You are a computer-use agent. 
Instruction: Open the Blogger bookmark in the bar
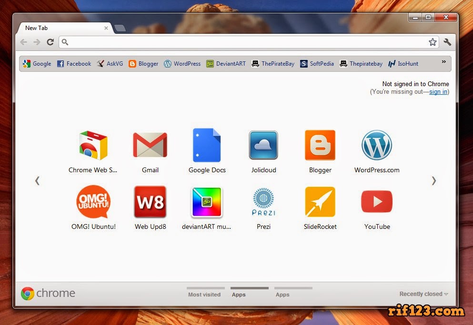143,64
